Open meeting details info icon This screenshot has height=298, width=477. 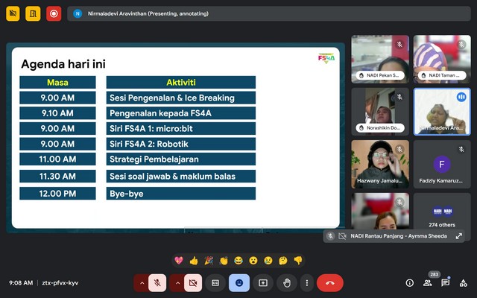[x=409, y=283]
